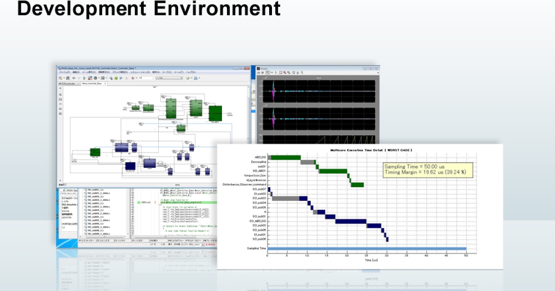
Task: Toggle floating scope mode
Action: tap(294, 73)
